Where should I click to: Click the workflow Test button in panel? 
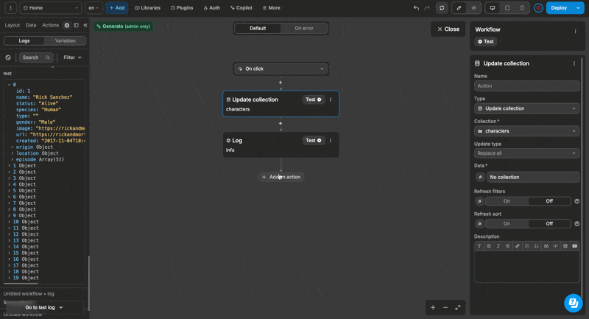pos(486,42)
